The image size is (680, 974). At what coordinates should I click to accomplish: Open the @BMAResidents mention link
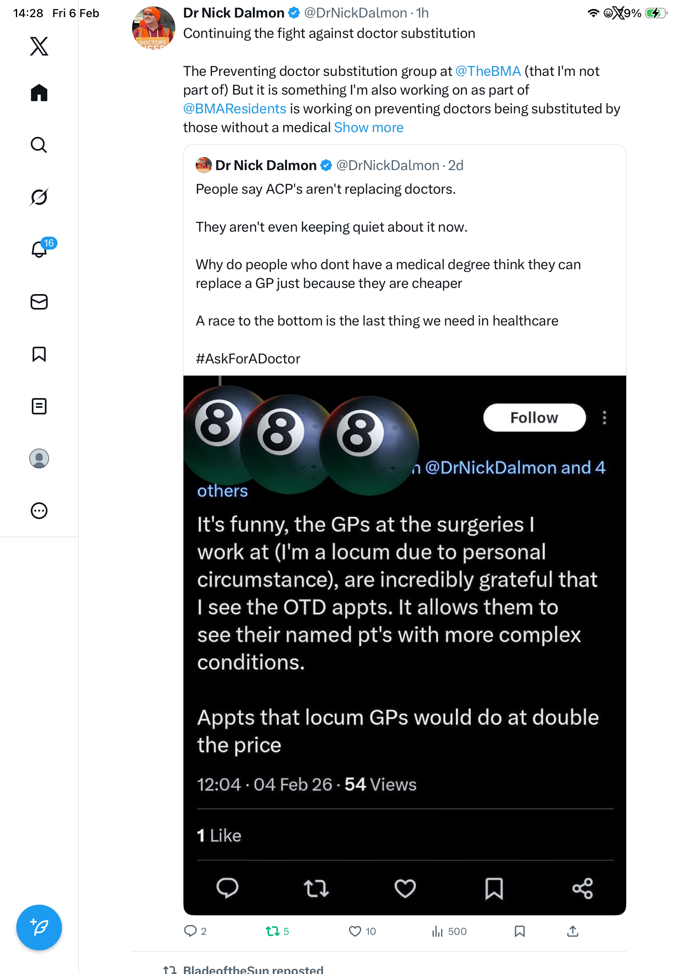234,108
